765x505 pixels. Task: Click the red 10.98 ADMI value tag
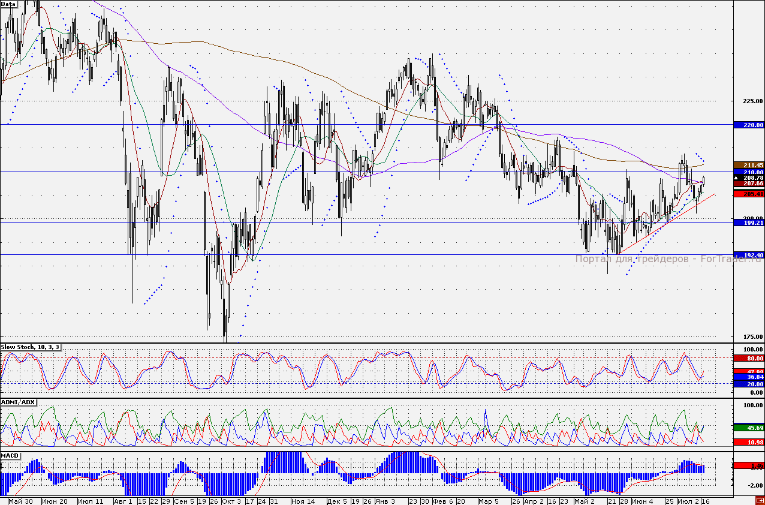[749, 441]
